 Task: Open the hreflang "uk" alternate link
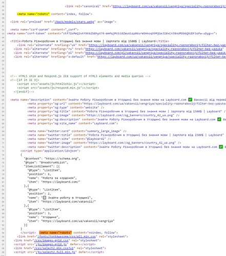tap(157, 45)
